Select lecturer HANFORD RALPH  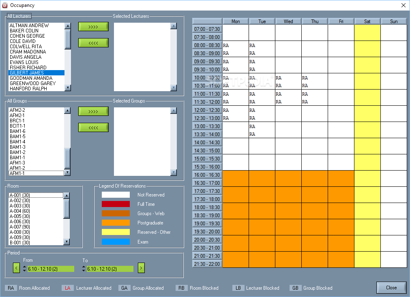[x=36, y=89]
